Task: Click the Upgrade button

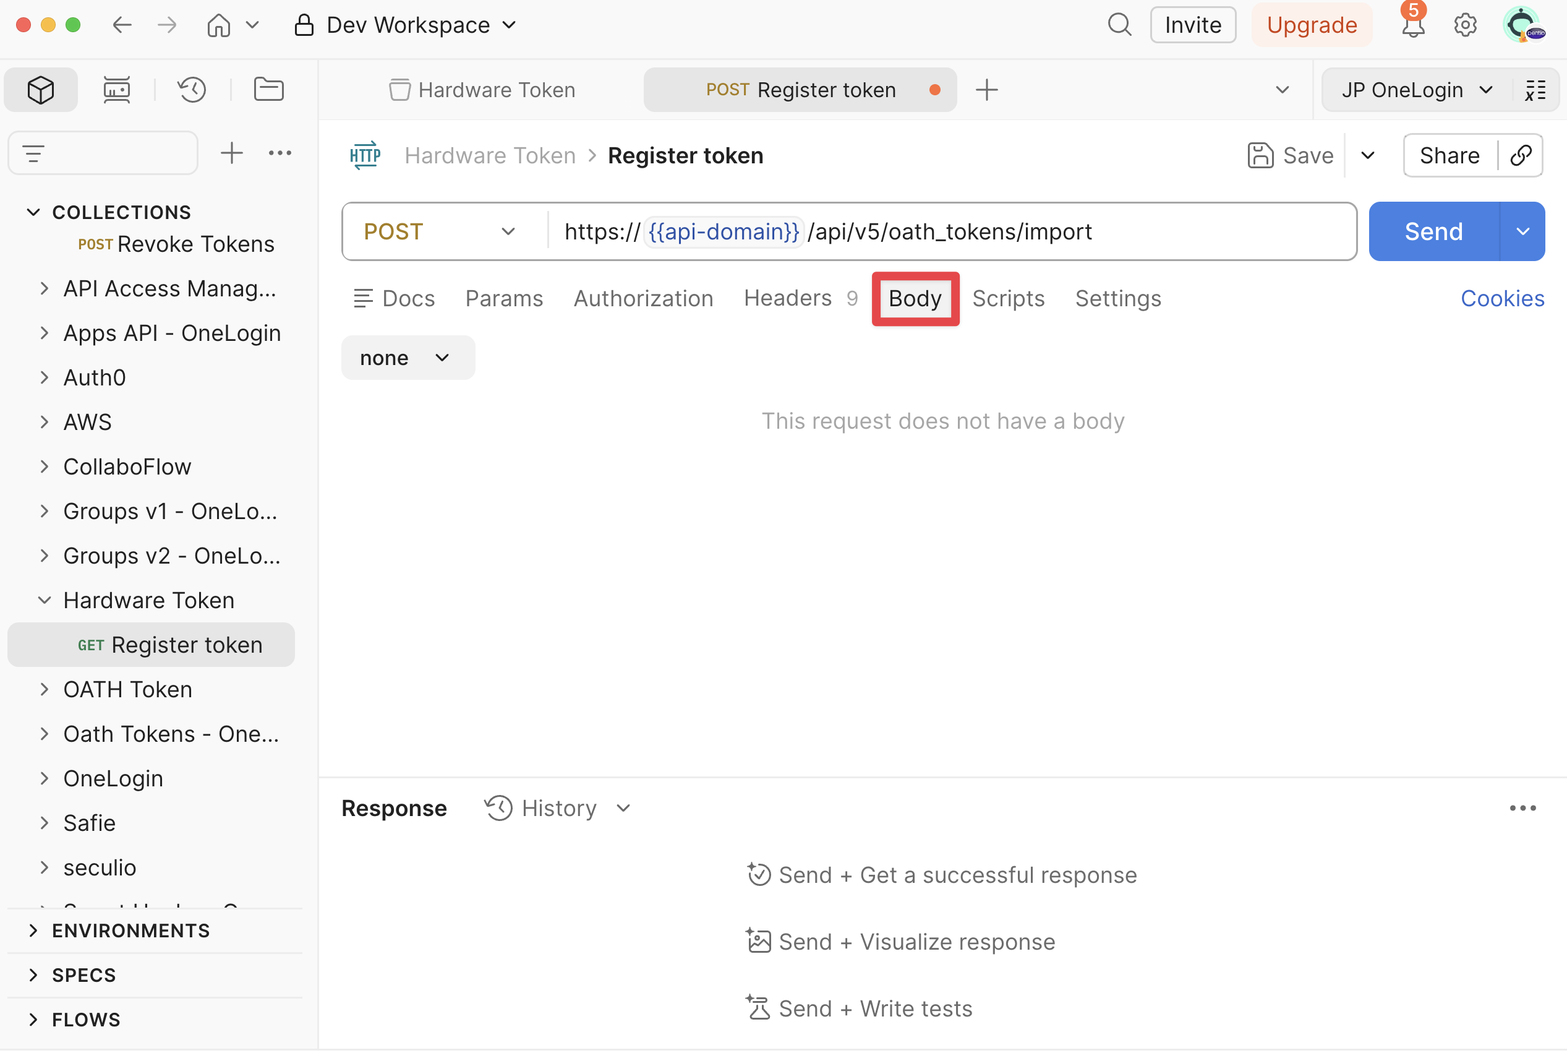Action: [1312, 25]
